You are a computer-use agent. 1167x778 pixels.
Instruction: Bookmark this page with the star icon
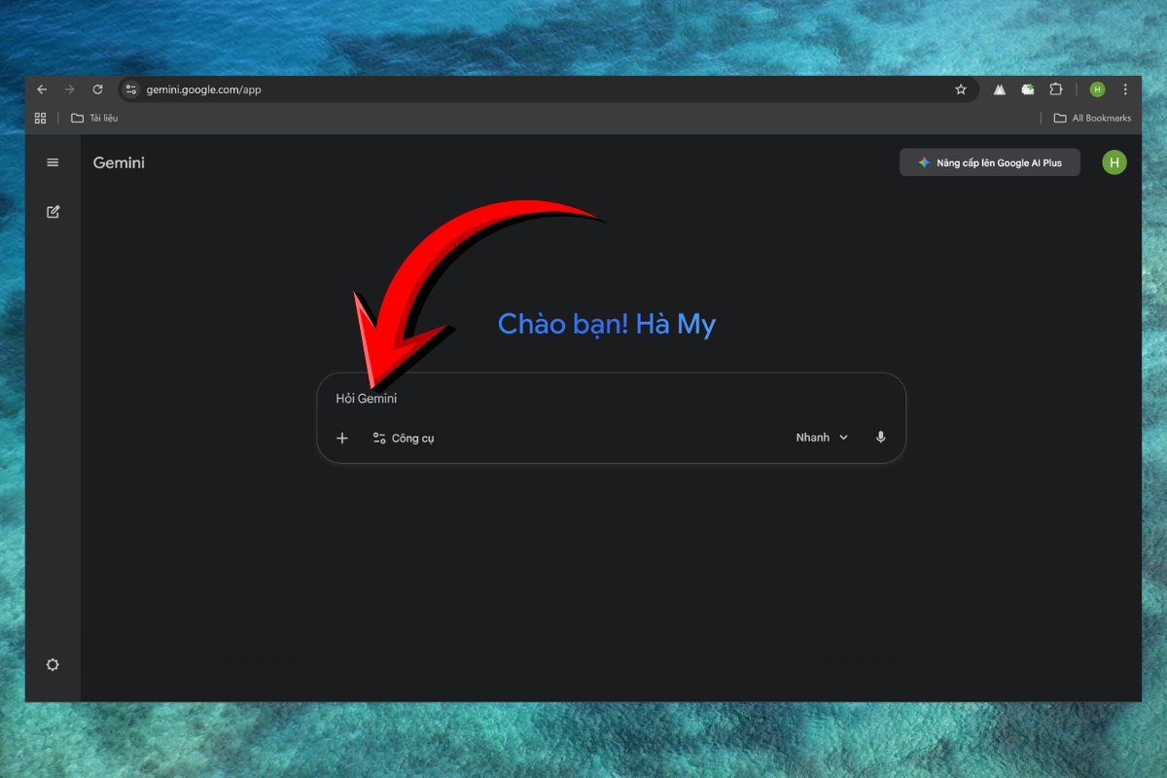click(x=961, y=89)
